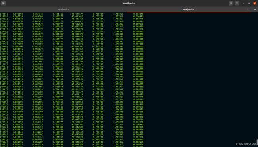Maximize the terminal window
The width and height of the screenshot is (258, 147).
[249, 3]
